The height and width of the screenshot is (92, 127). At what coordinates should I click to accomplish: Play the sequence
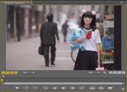(x=64, y=88)
